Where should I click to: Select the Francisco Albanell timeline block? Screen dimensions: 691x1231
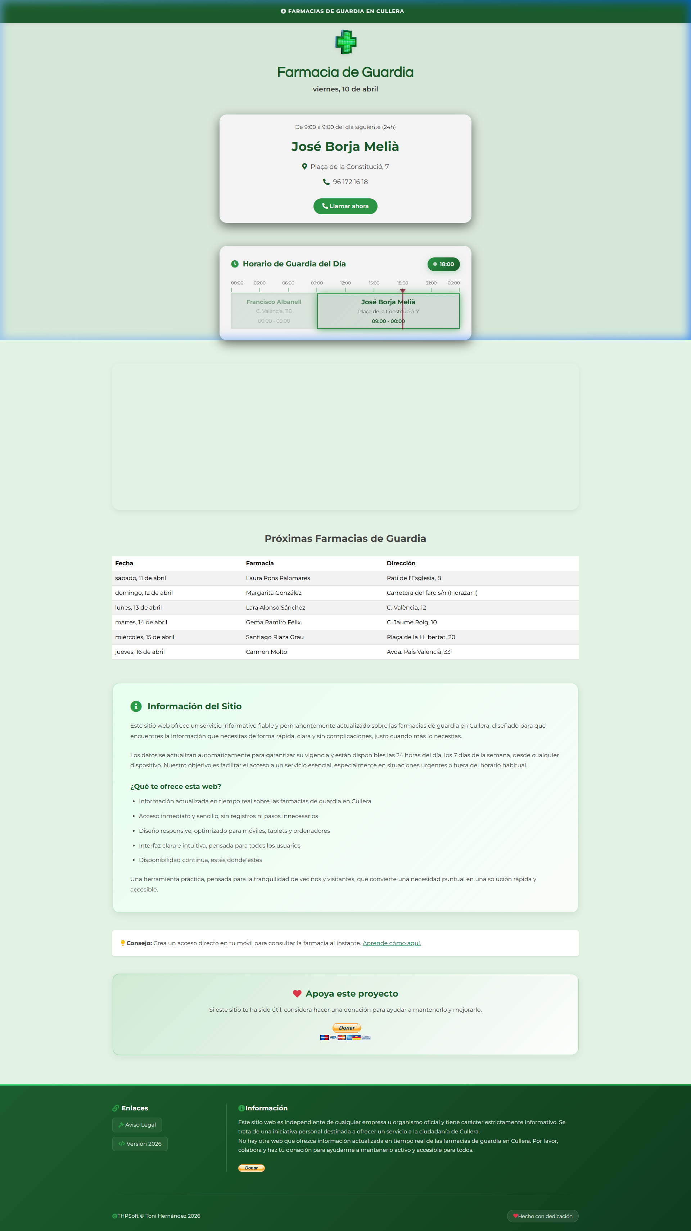point(274,311)
